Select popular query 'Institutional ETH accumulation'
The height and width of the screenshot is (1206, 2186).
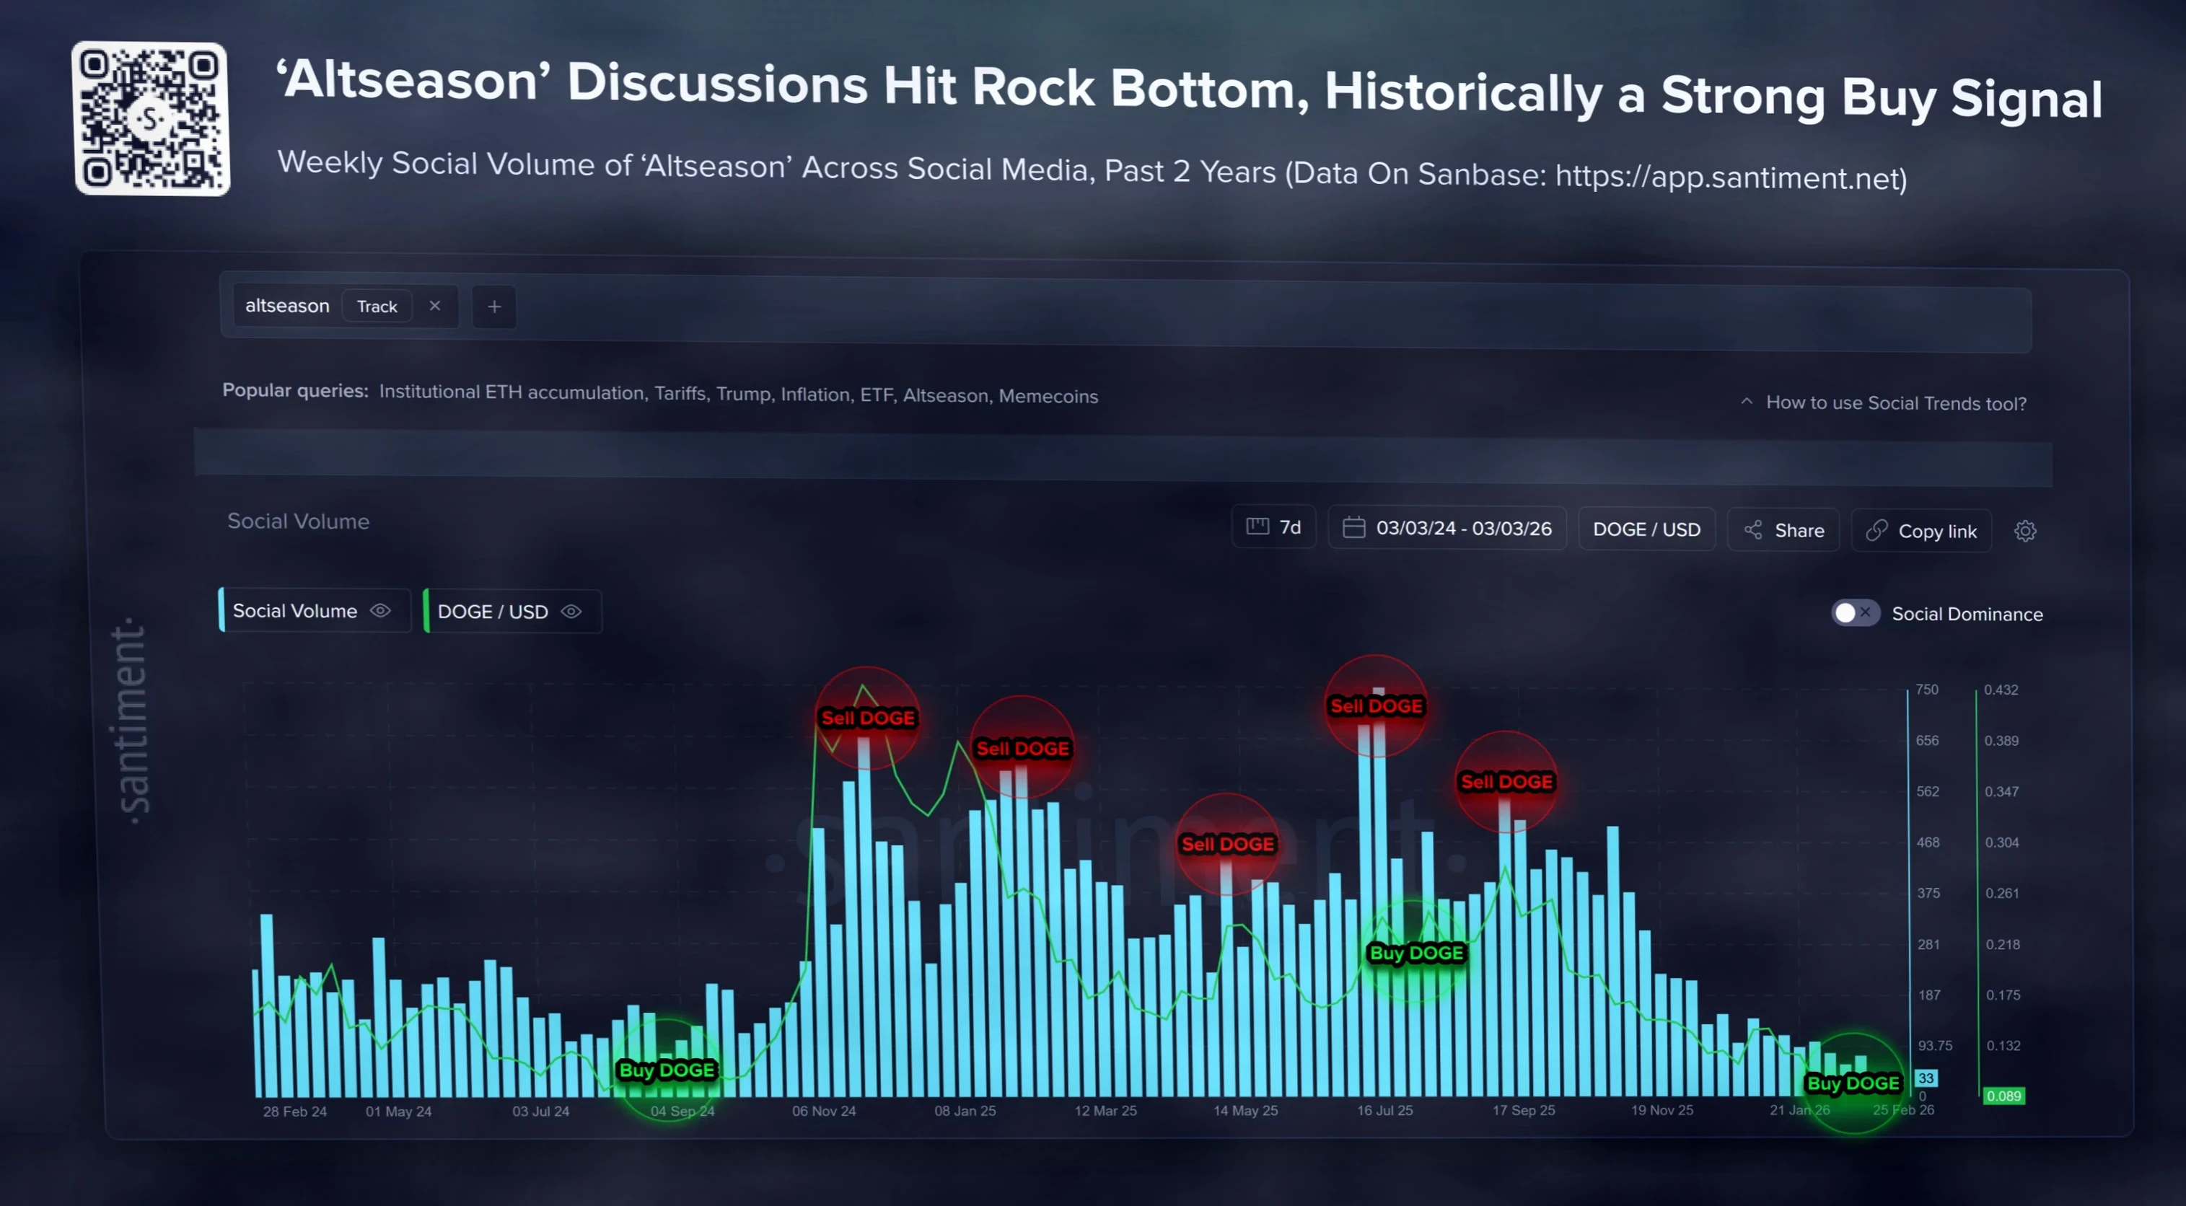511,392
